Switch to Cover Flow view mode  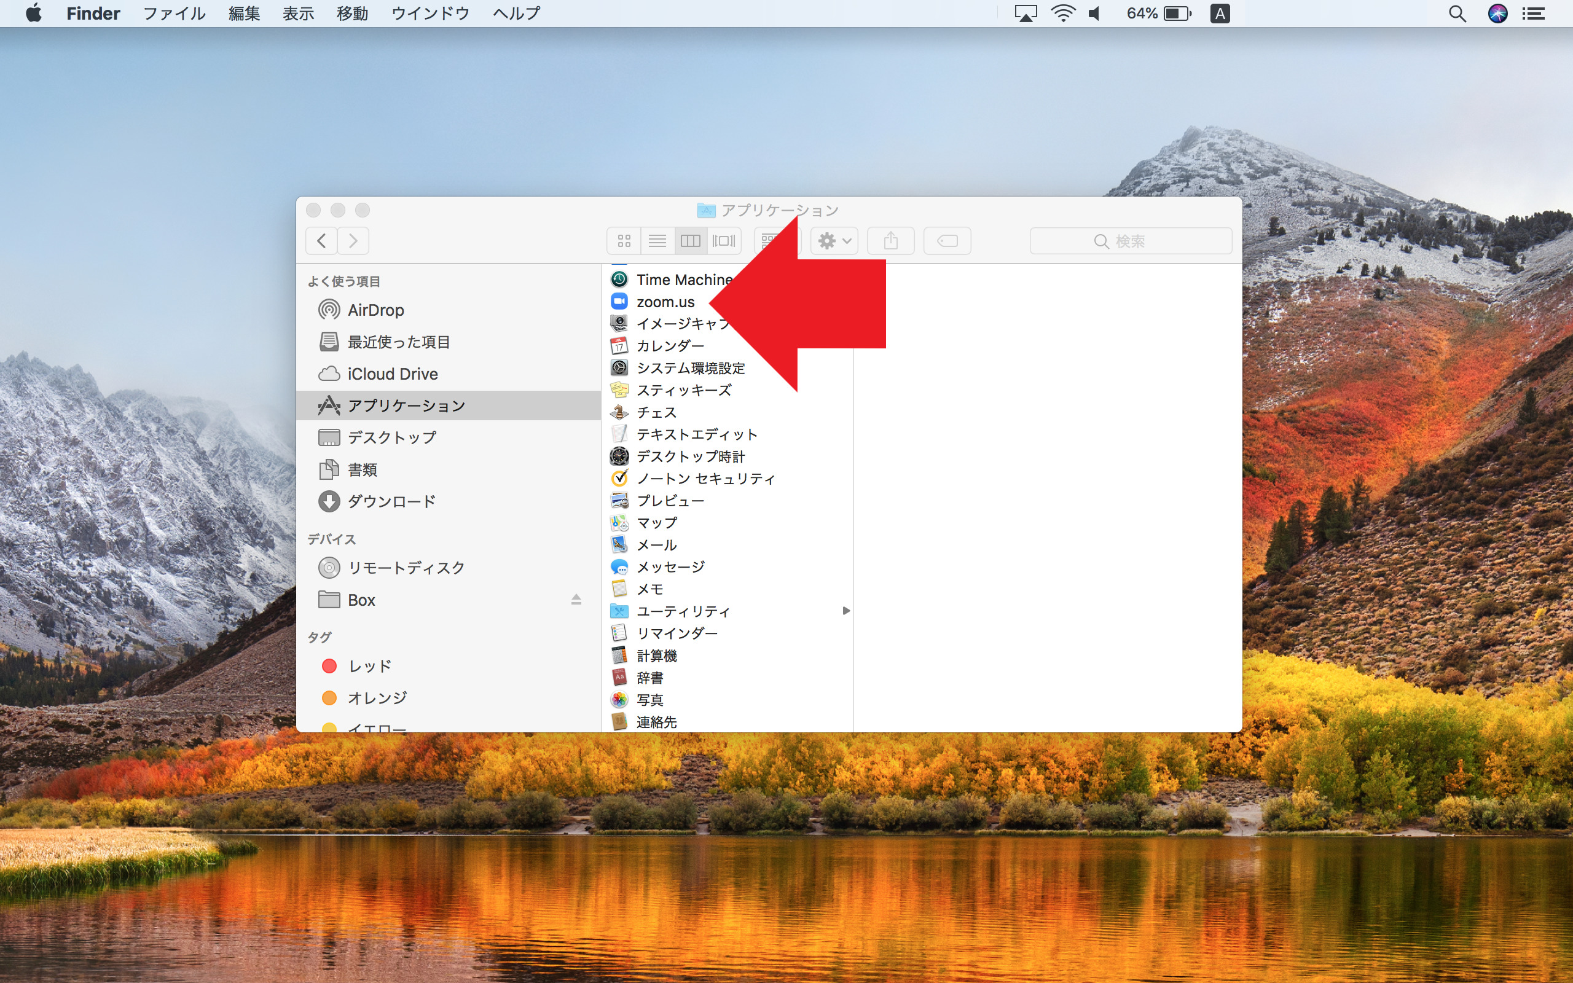point(723,241)
